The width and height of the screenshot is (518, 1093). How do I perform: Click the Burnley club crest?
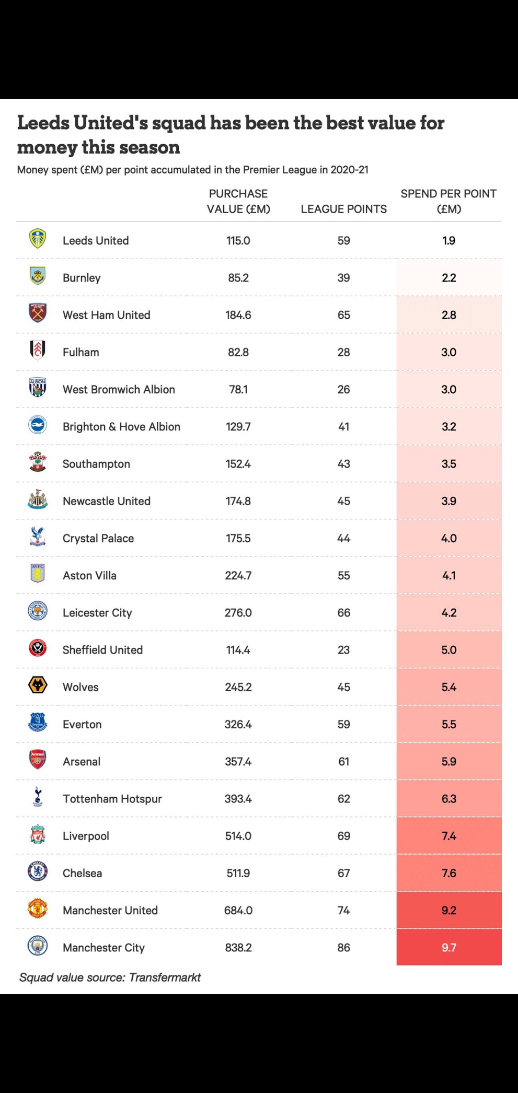point(38,276)
